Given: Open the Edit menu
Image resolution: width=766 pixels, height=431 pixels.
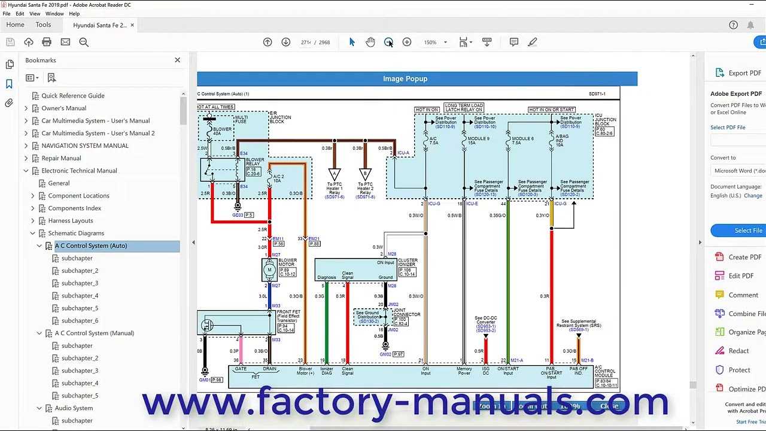Looking at the screenshot, I should tap(20, 13).
